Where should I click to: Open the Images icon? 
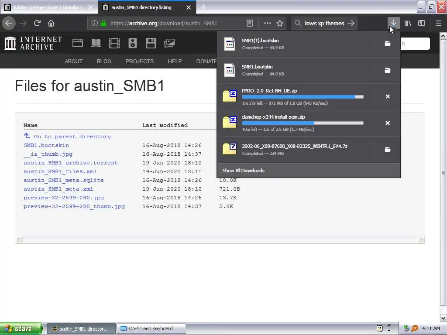(169, 43)
